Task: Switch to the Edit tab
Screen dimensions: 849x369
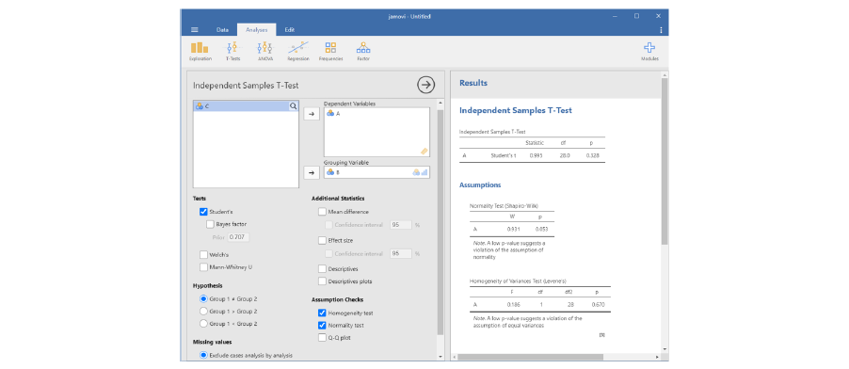Action: click(x=290, y=30)
